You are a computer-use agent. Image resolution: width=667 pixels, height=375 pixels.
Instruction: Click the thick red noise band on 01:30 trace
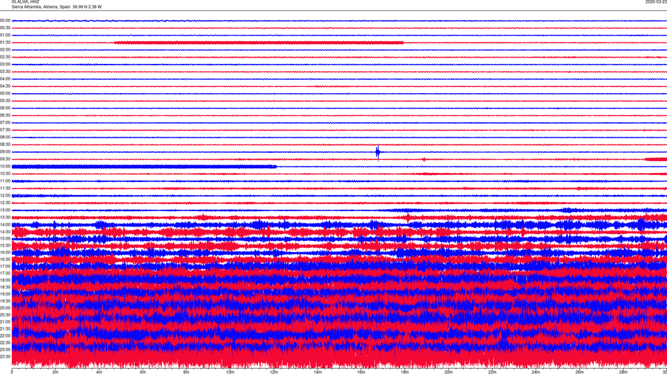pos(258,42)
